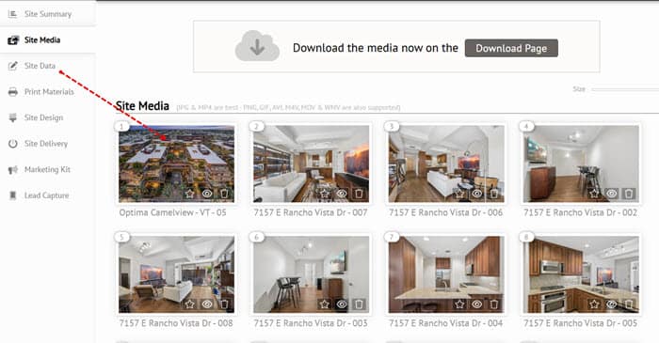This screenshot has height=343, width=659.
Task: Click the caption 7157 E Rancho Vista Dr - 004
Action: coord(445,323)
